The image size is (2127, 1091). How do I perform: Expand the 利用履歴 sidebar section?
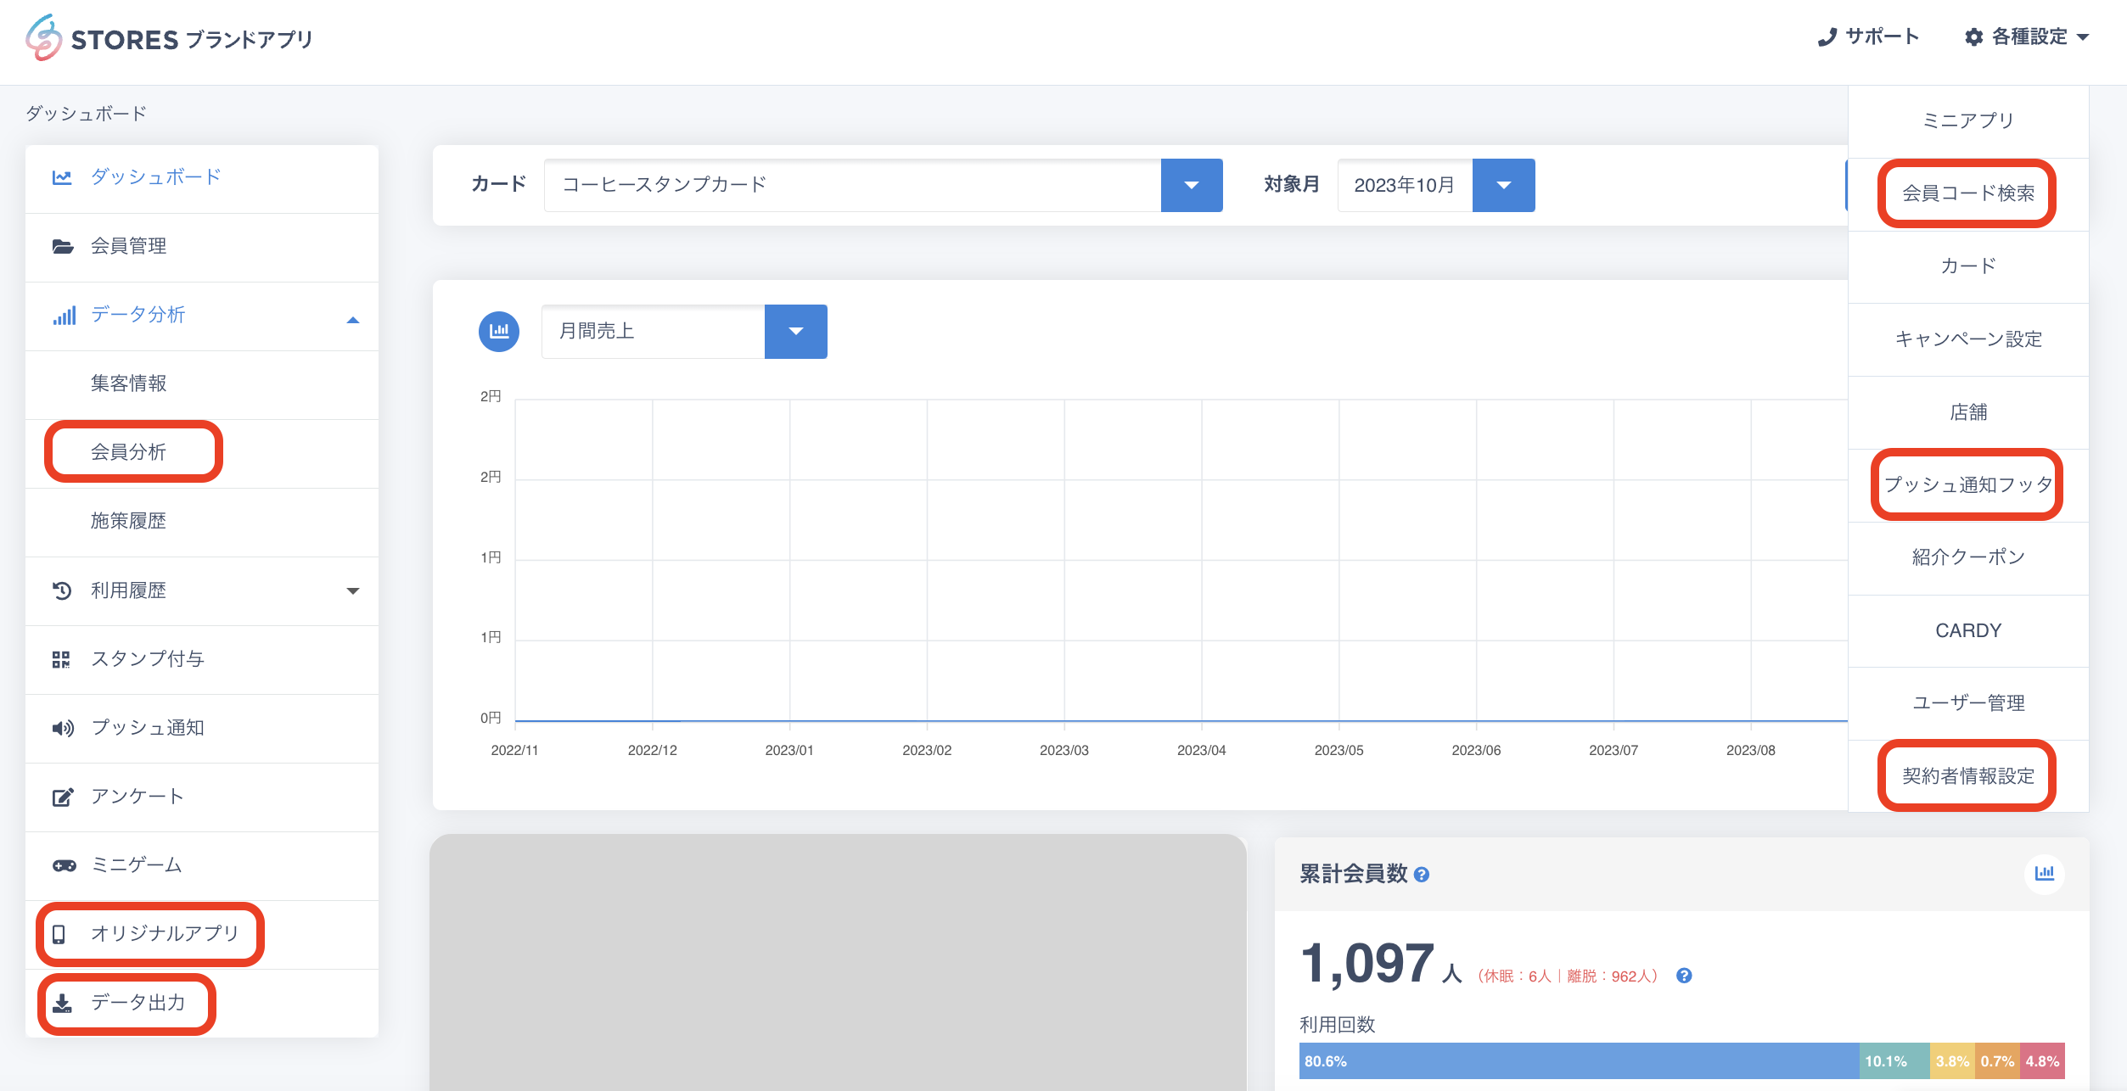click(x=353, y=590)
